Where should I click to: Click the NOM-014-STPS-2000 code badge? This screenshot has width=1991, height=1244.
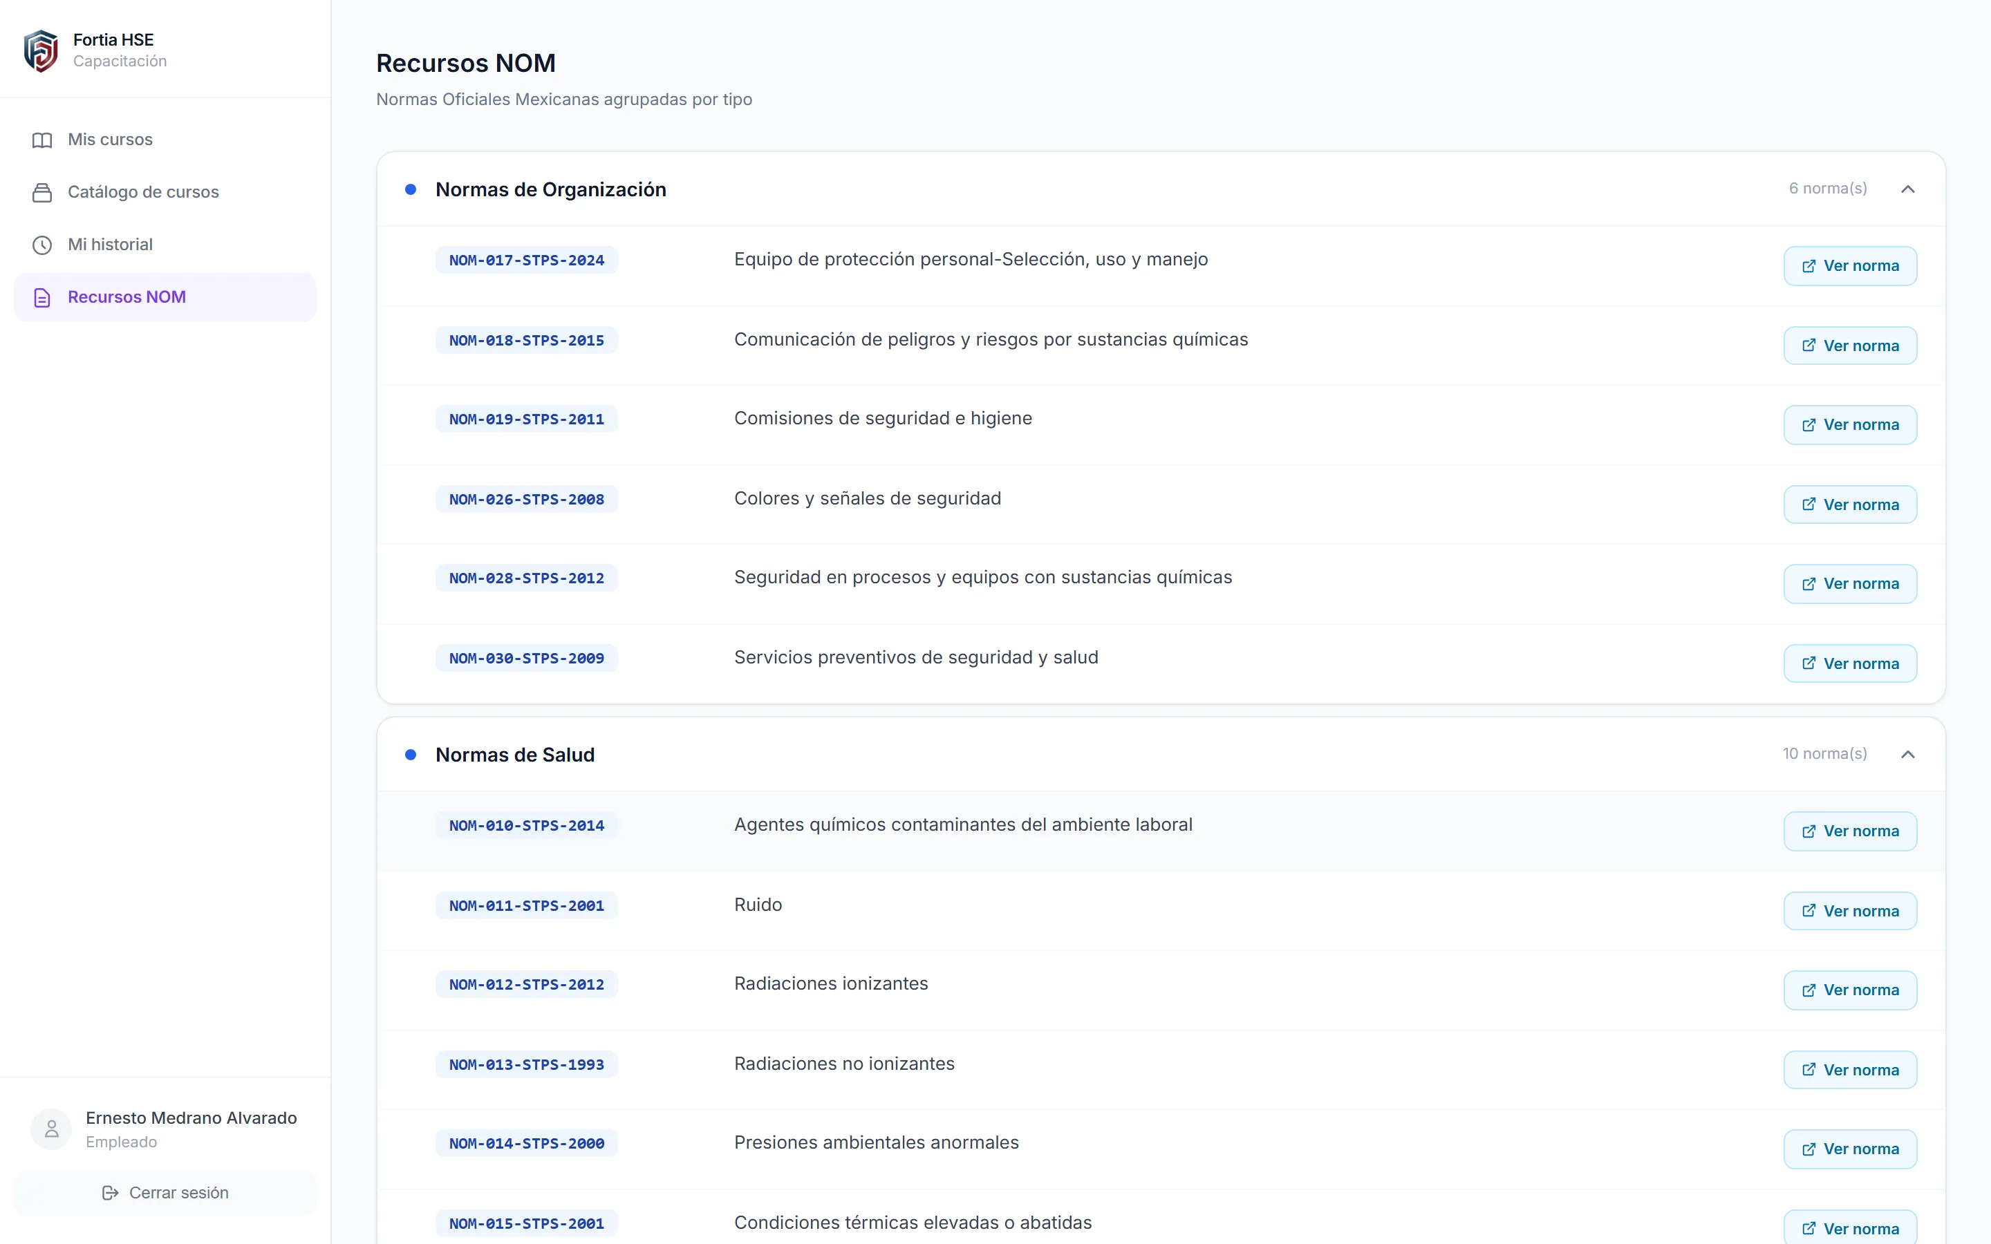[x=527, y=1143]
